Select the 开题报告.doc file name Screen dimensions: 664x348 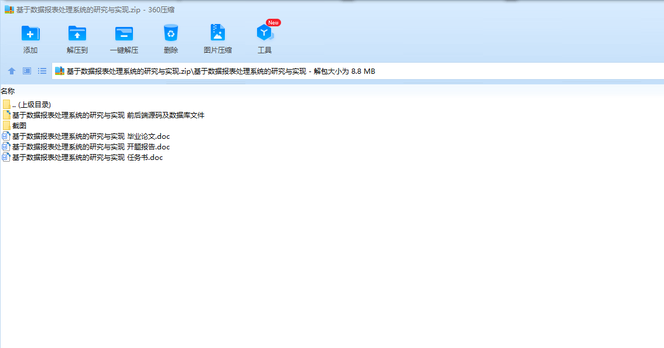[91, 147]
